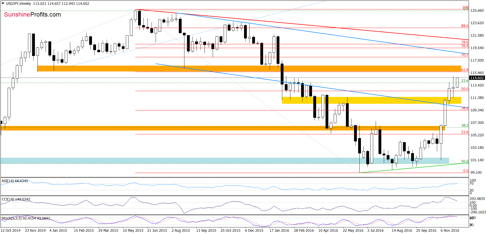The height and width of the screenshot is (234, 486).
Task: Click the 3 Jul 2016 date label
Action: click(x=375, y=230)
